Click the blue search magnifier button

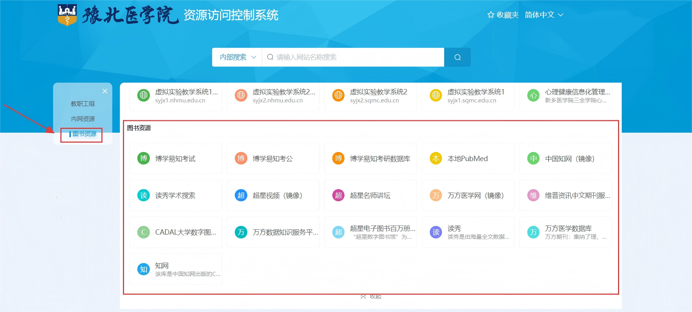pos(457,57)
